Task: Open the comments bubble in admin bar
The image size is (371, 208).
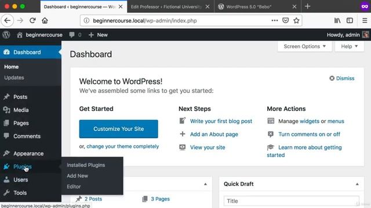Action: coord(72,35)
